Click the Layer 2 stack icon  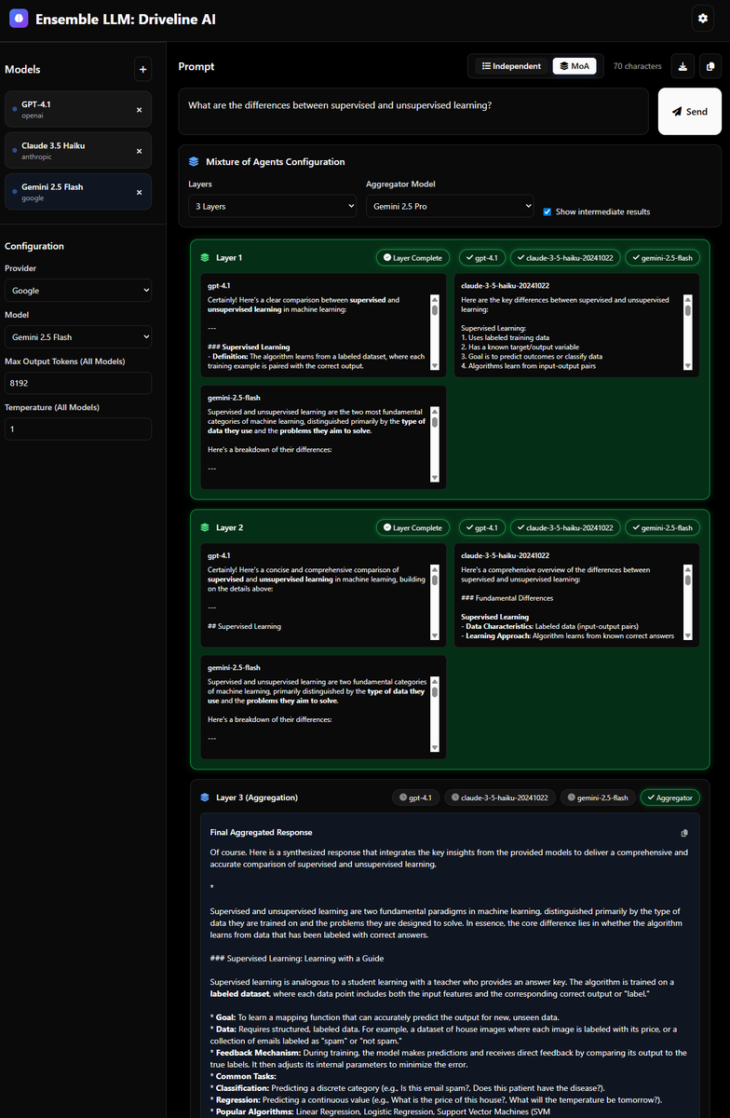[205, 527]
